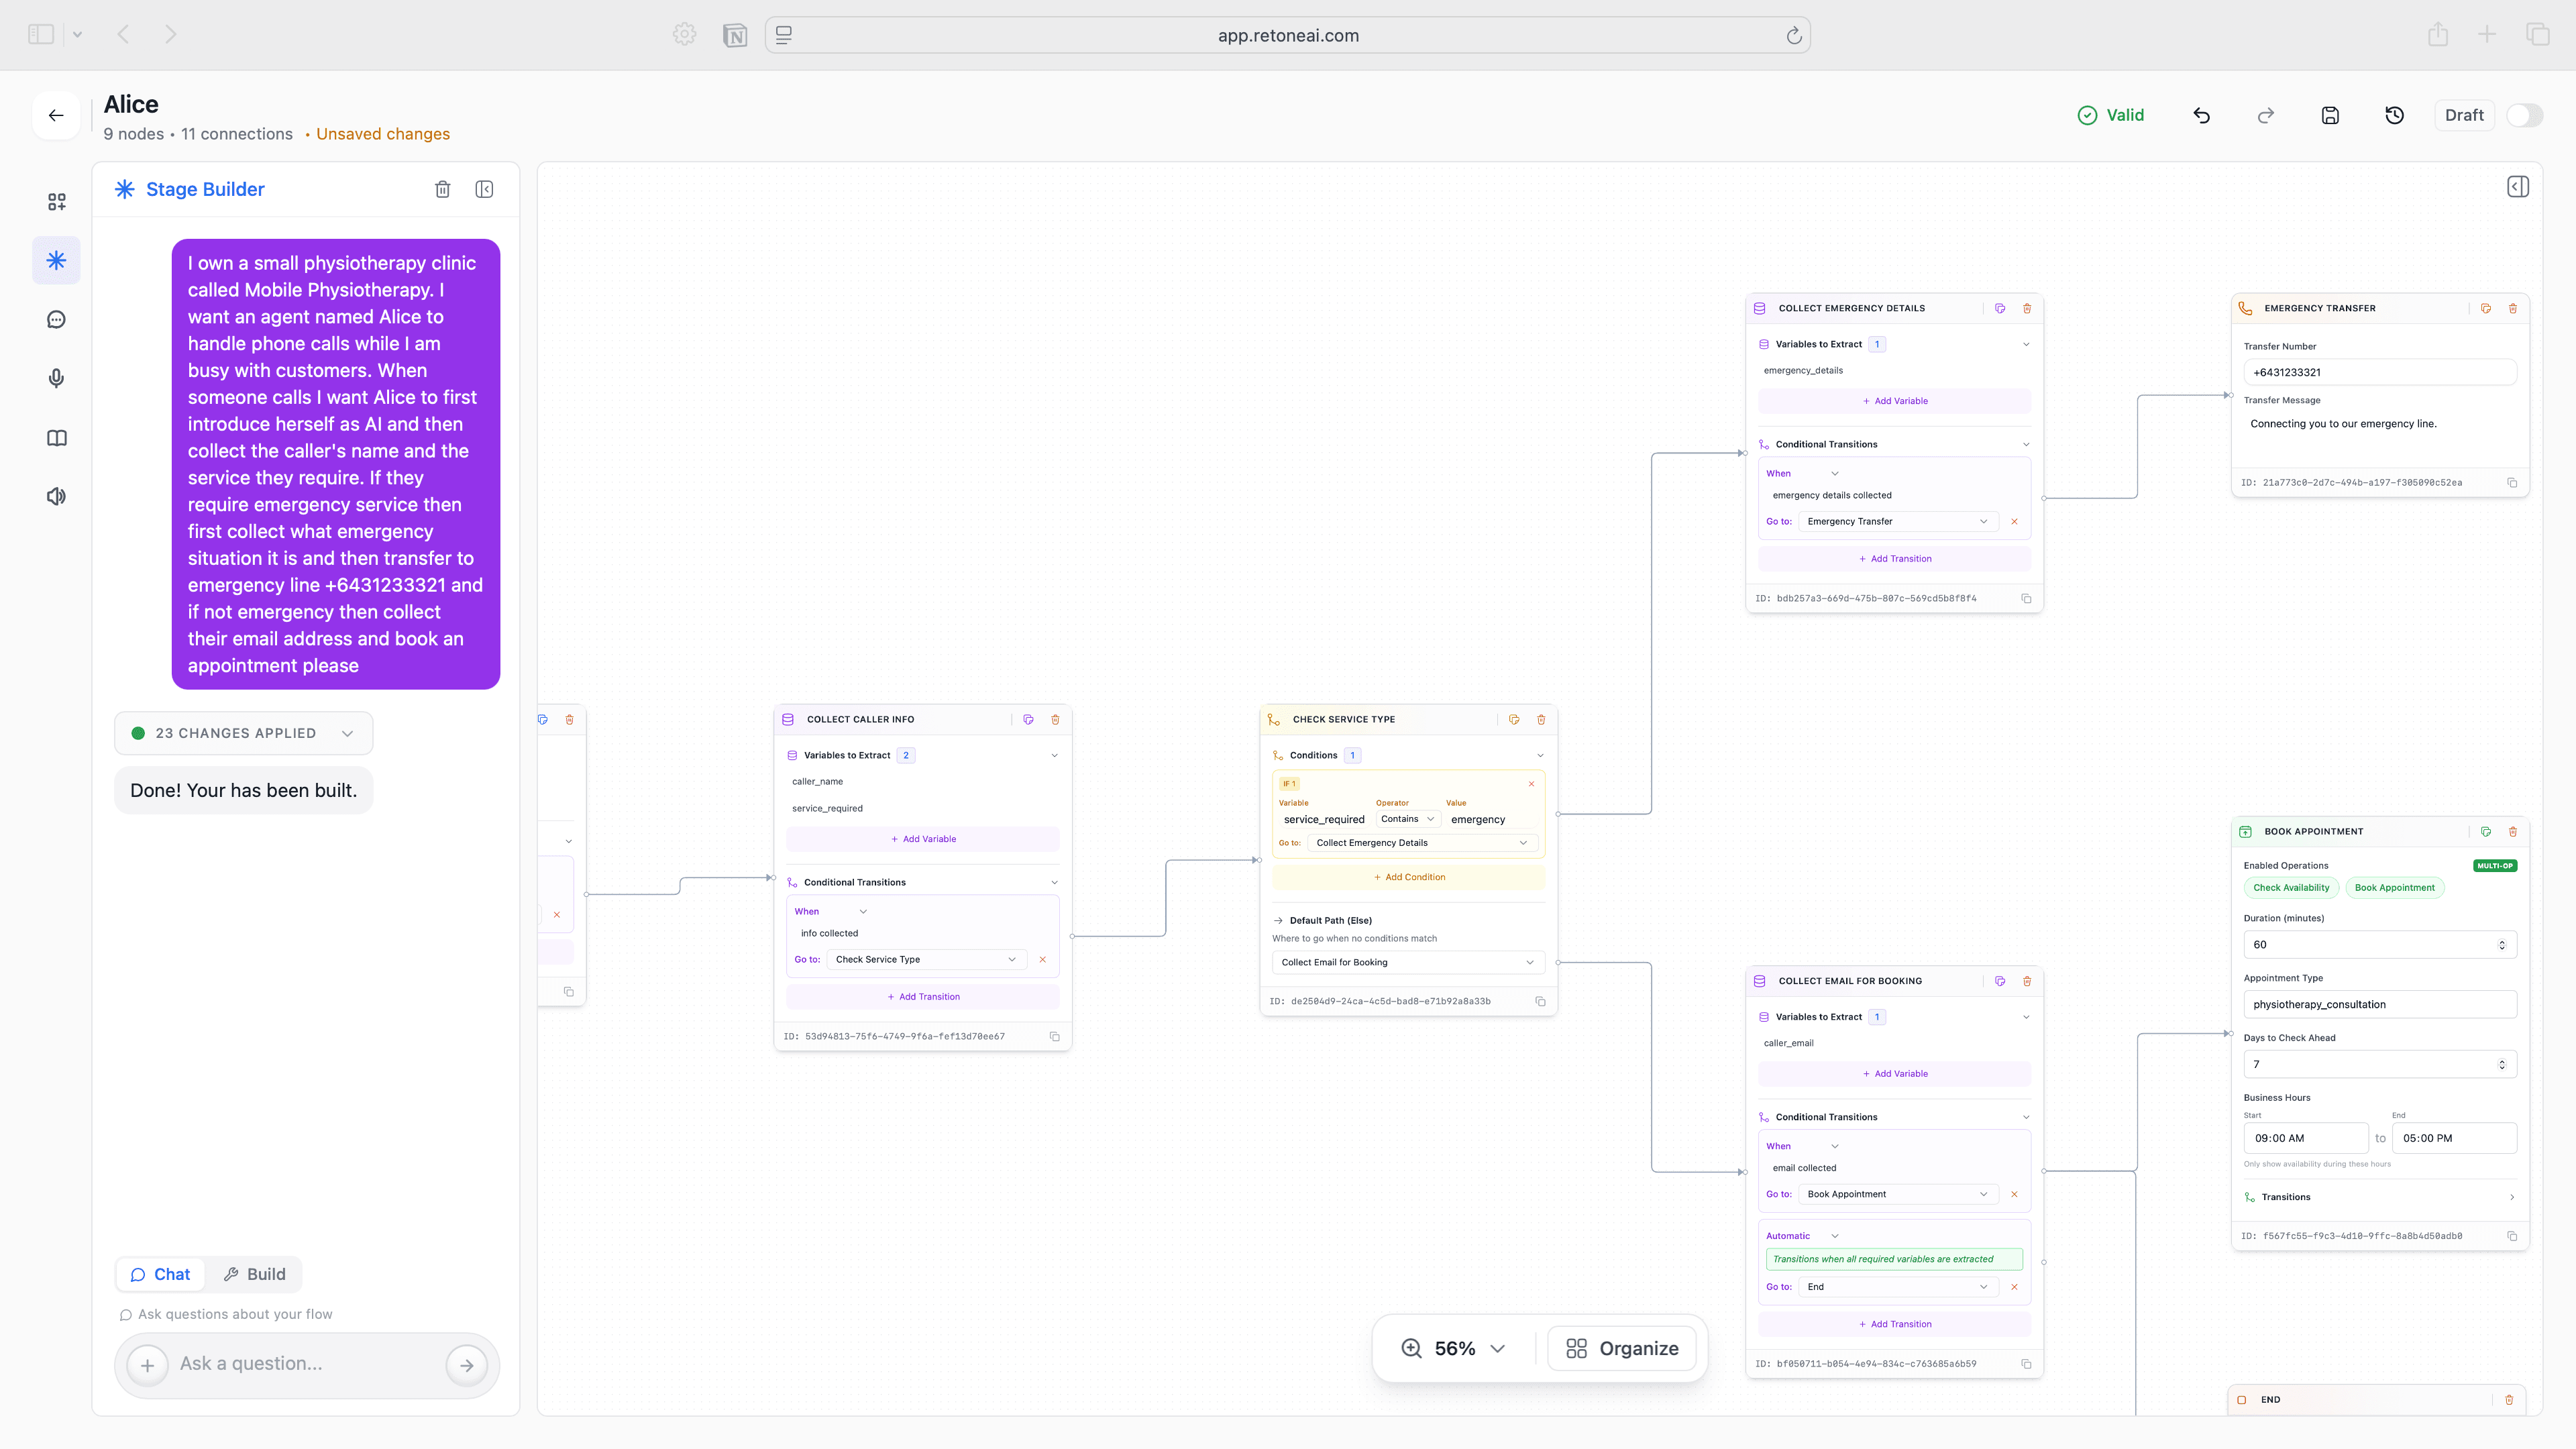
Task: Select the chat bubble icon in left sidebar
Action: tap(56, 318)
